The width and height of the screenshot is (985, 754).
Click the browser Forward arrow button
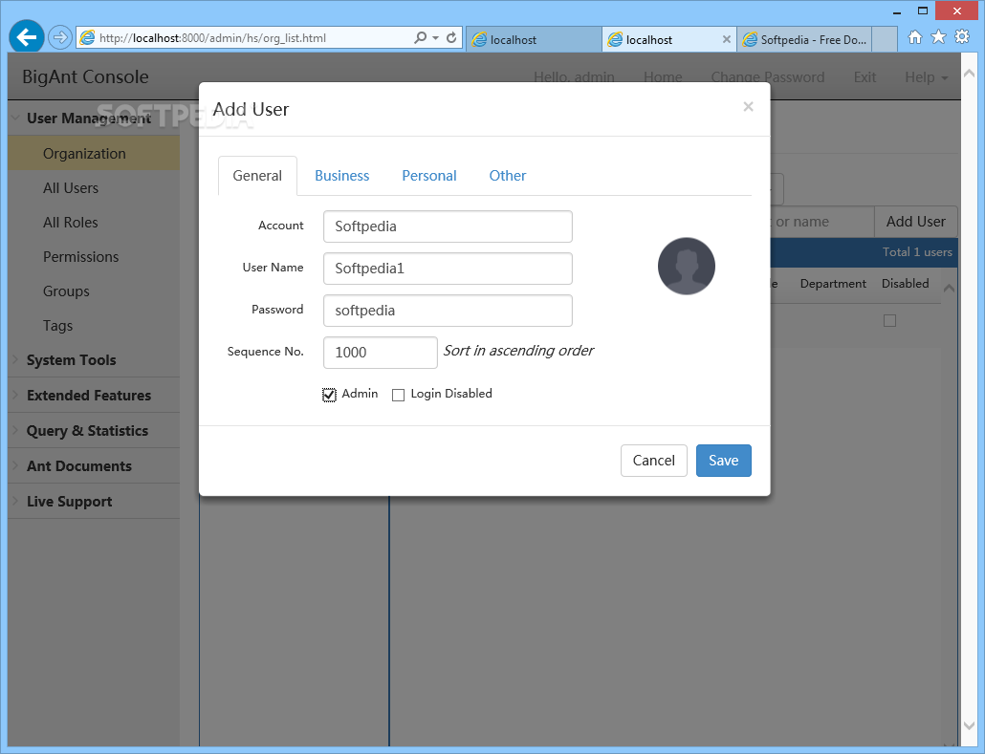59,37
